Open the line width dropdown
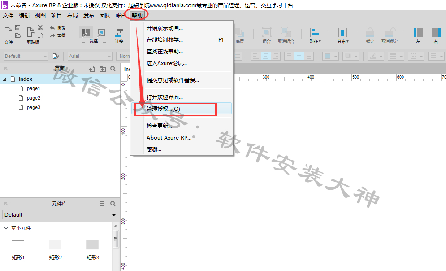 coord(396,56)
